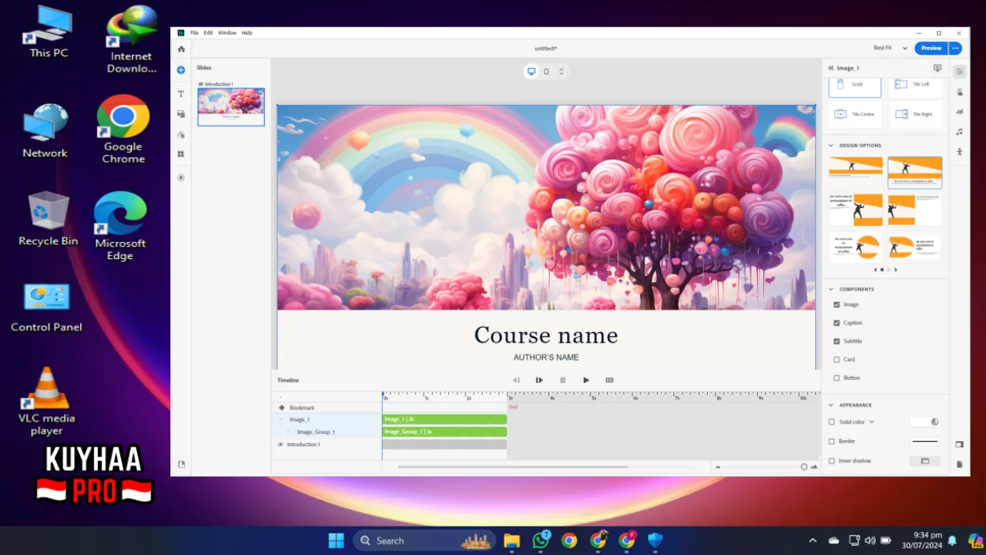986x555 pixels.
Task: Click the page icon at bottom right corner
Action: [959, 464]
